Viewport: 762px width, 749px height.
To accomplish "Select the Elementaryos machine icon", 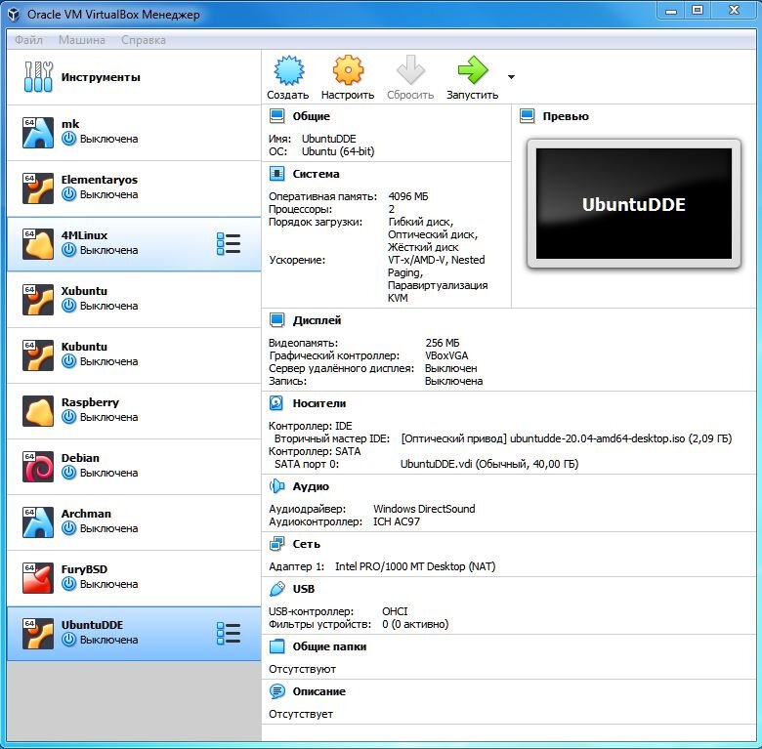I will tap(38, 187).
